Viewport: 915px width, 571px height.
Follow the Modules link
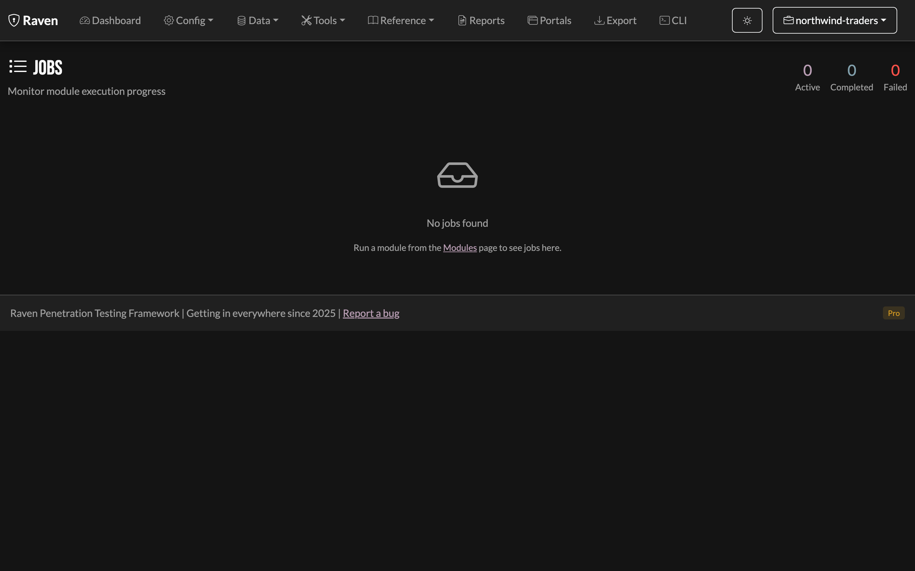tap(460, 248)
